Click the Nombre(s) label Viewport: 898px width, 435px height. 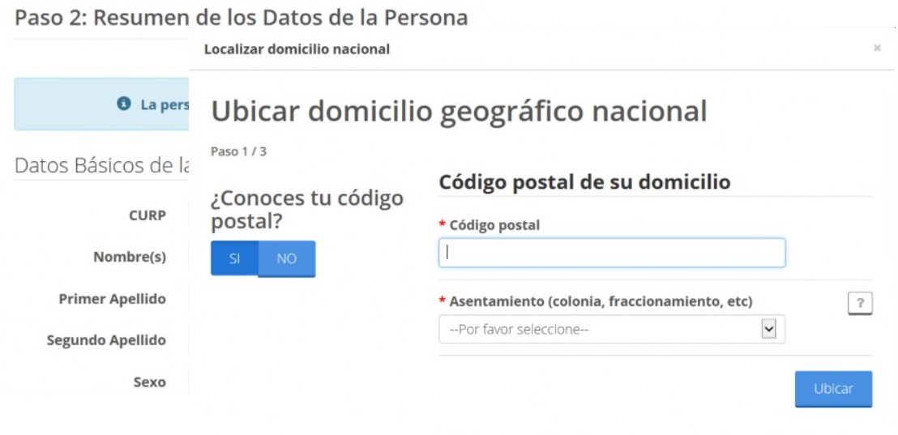tap(129, 257)
